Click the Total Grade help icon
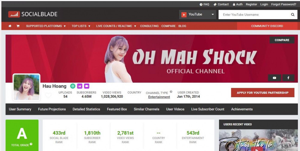This screenshot has height=151, width=300. (x=31, y=144)
